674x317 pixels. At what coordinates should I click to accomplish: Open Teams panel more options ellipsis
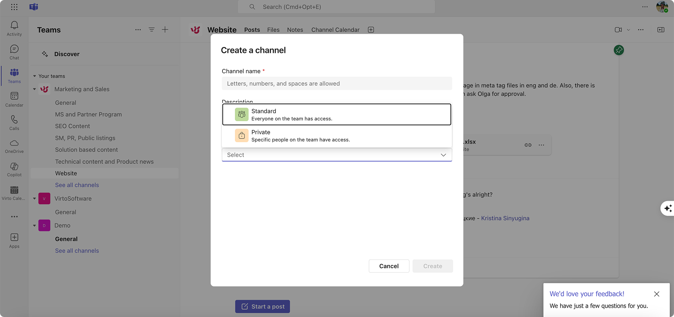click(x=138, y=29)
